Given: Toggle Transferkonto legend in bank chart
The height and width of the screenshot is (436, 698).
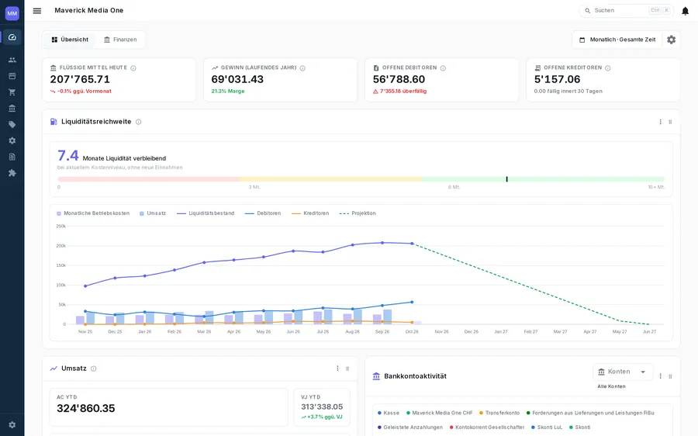Looking at the screenshot, I should (x=499, y=413).
